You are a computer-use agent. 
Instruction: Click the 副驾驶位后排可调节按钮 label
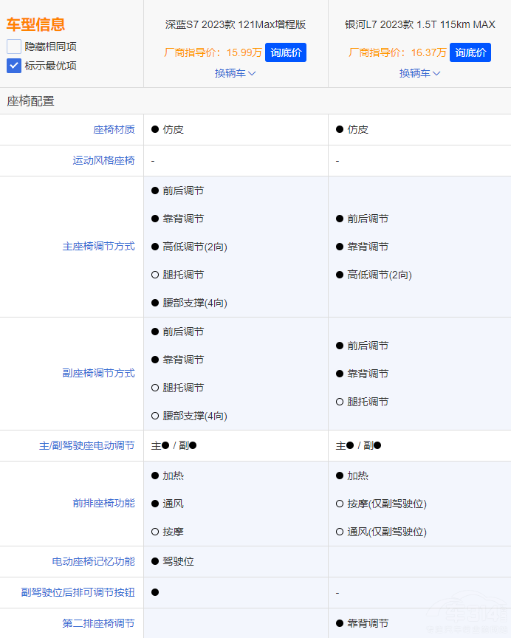(x=78, y=592)
